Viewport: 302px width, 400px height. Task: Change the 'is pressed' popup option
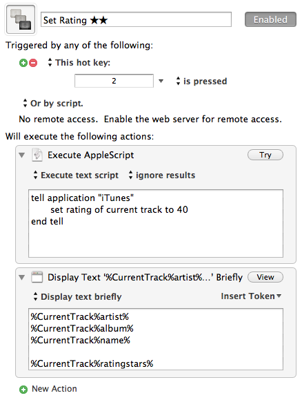click(201, 81)
